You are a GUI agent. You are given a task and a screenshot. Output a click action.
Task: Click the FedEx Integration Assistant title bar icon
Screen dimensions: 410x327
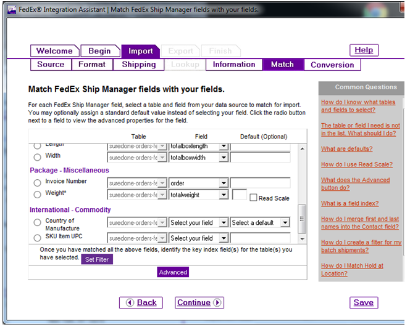click(12, 10)
